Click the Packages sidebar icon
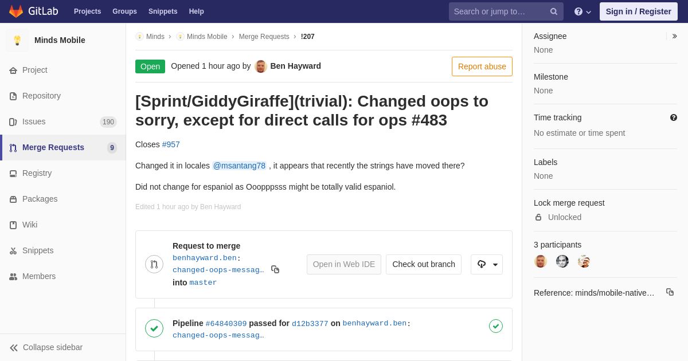 pos(13,199)
